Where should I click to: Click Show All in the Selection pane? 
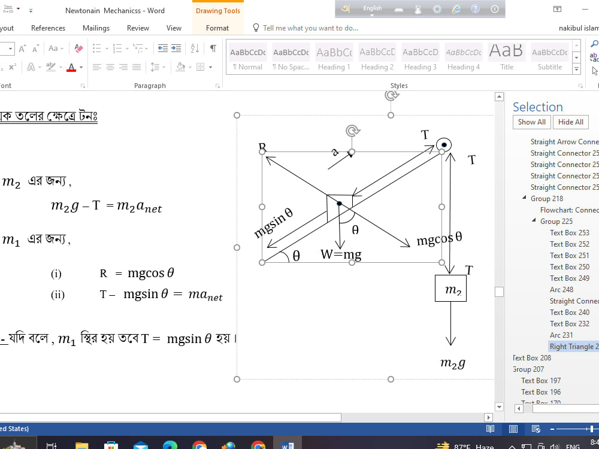coord(531,122)
